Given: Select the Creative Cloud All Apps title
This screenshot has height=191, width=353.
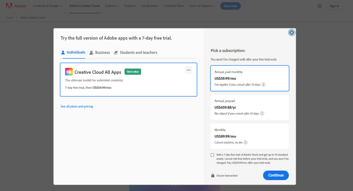Looking at the screenshot, I should pos(98,72).
